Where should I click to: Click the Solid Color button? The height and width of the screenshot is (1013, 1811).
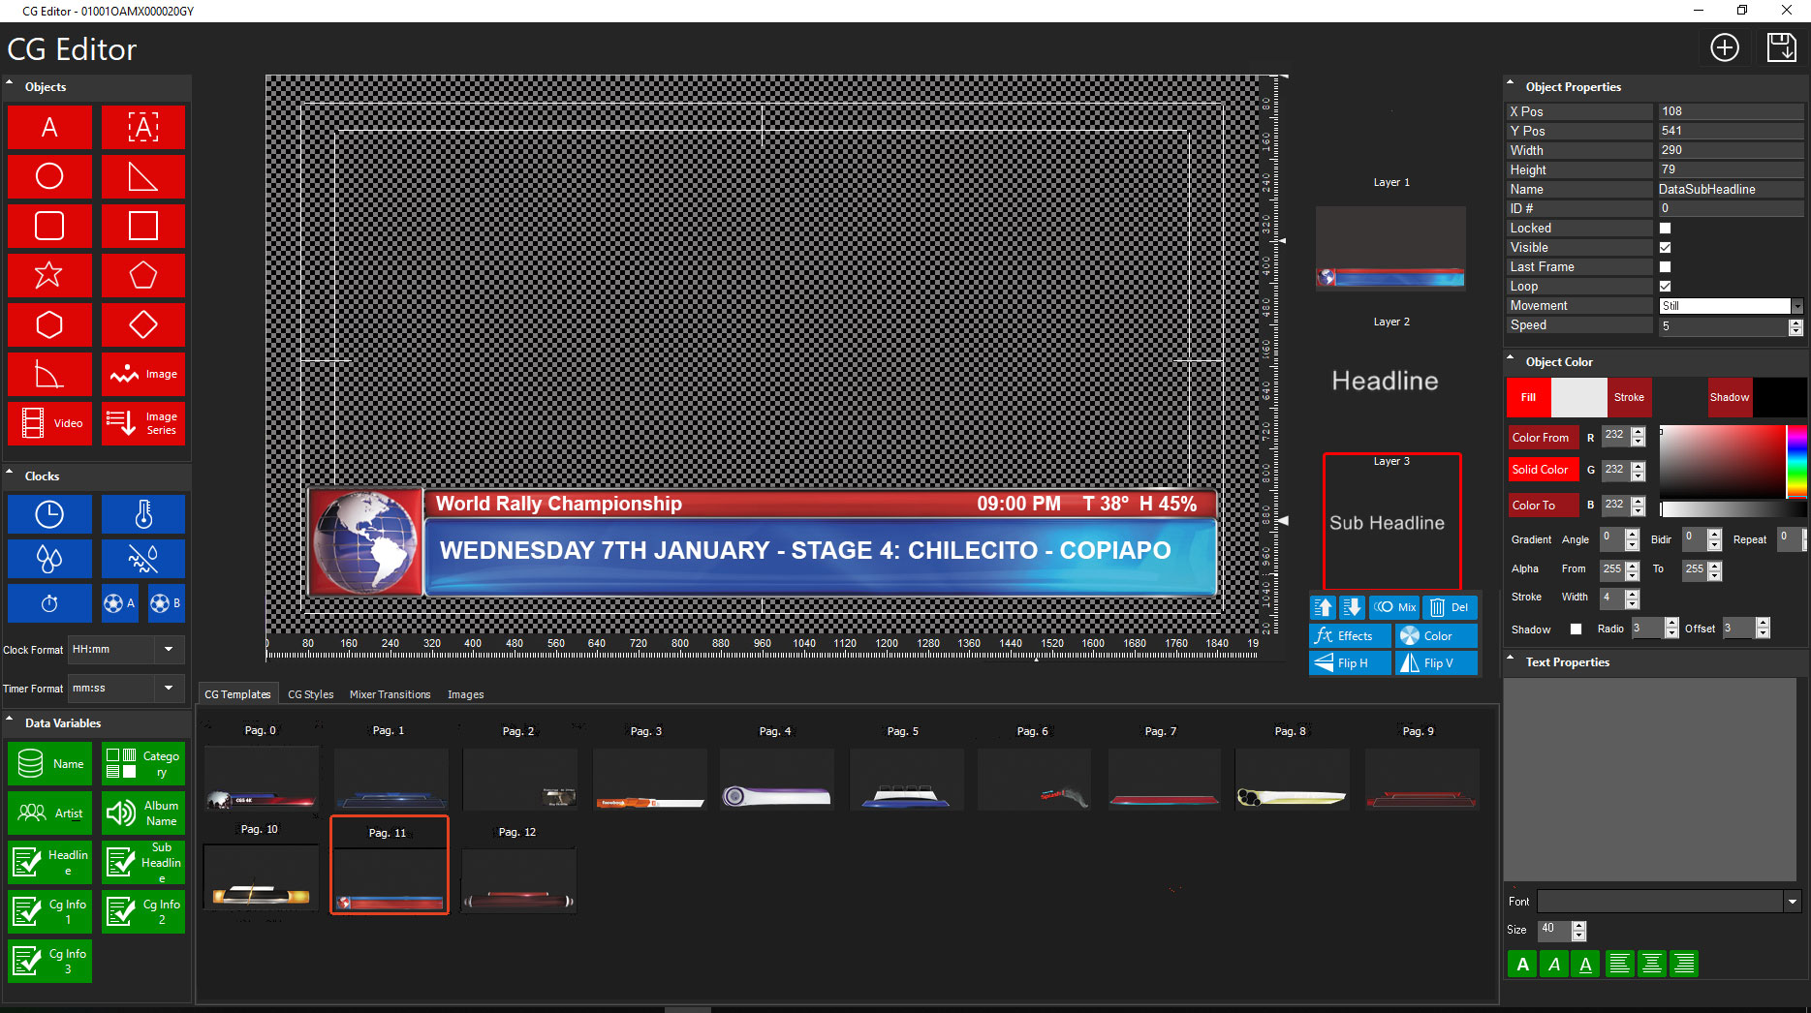1543,470
